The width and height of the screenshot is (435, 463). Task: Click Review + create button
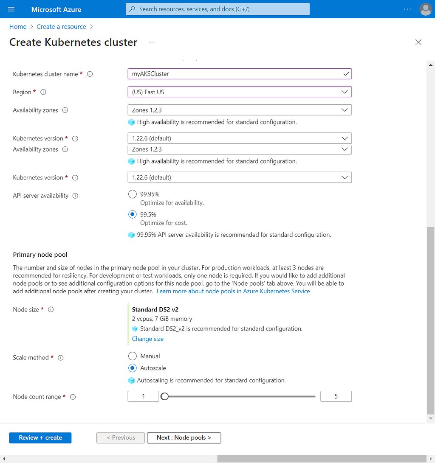click(40, 438)
